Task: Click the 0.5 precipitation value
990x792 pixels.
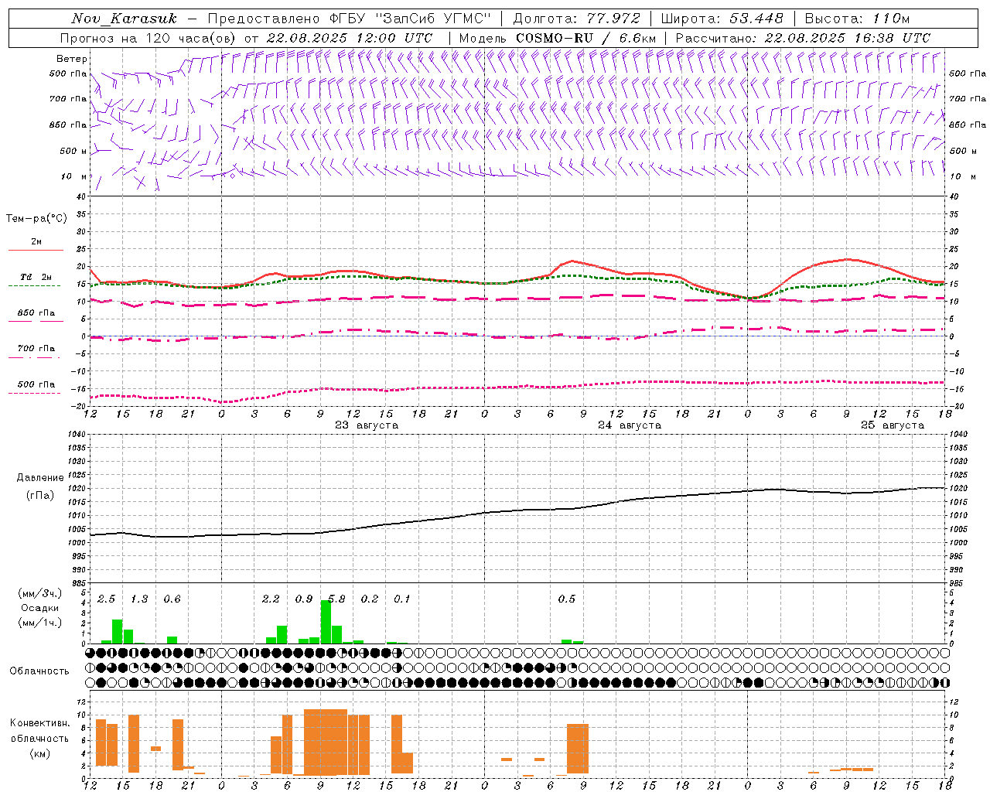Action: [566, 599]
